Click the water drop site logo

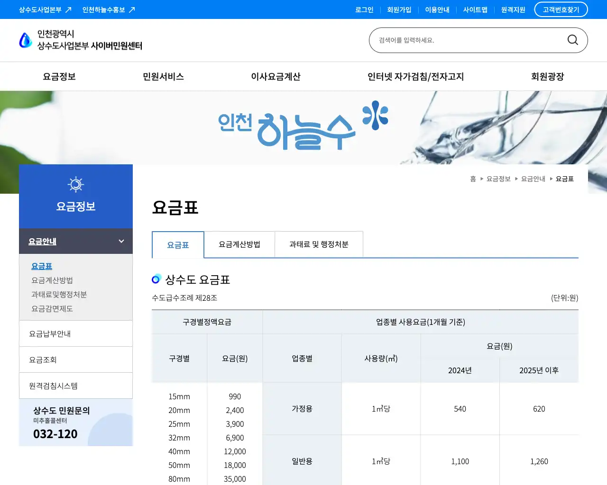click(x=25, y=40)
